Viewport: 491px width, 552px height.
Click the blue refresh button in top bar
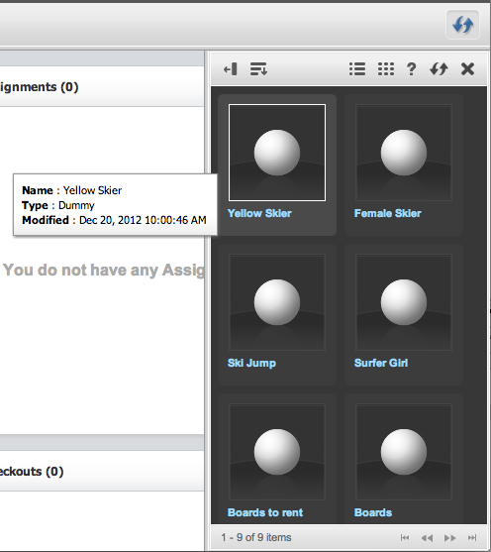coord(462,25)
